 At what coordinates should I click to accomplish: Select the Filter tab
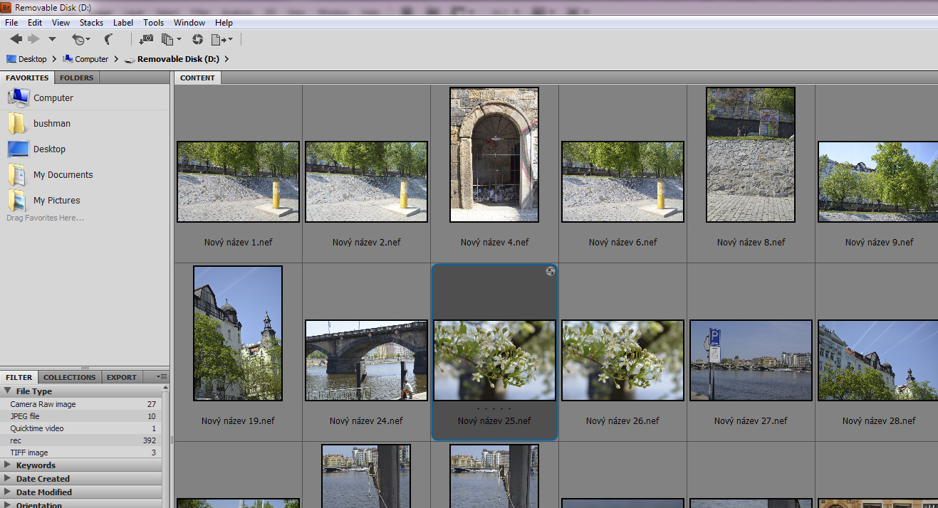[19, 377]
